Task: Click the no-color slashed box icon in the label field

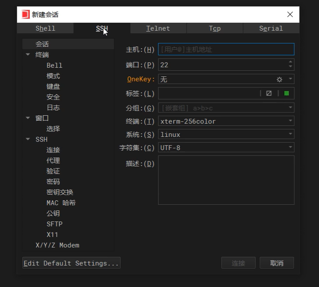Action: pyautogui.click(x=269, y=93)
